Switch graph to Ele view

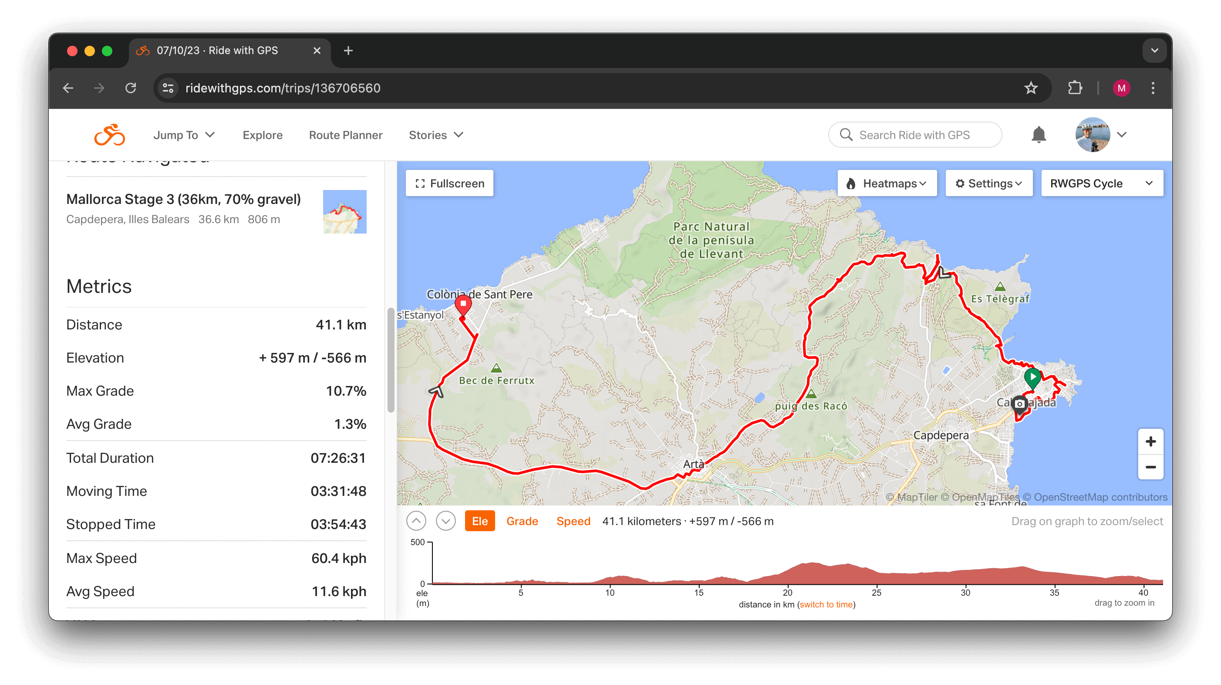click(x=479, y=521)
